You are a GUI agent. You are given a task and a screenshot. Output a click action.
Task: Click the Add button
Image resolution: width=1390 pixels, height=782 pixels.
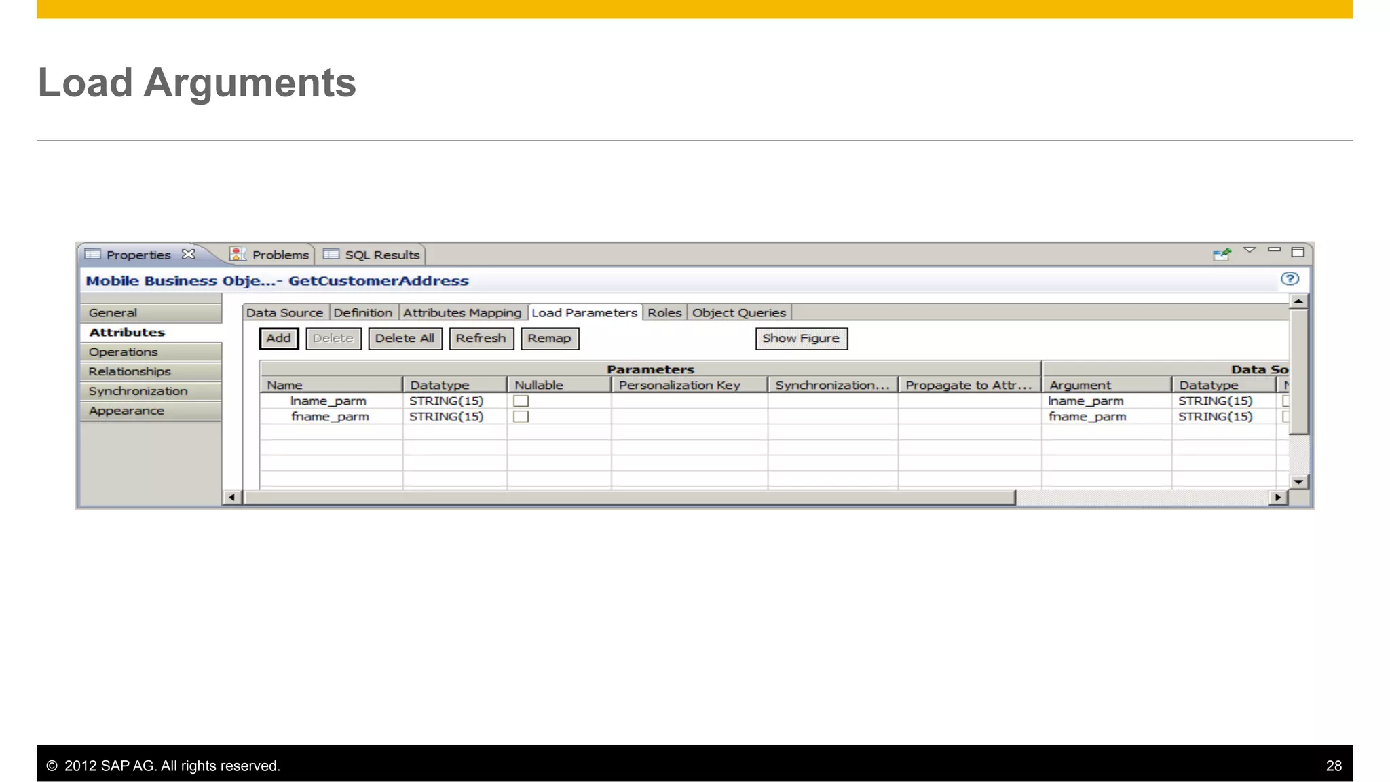(278, 338)
